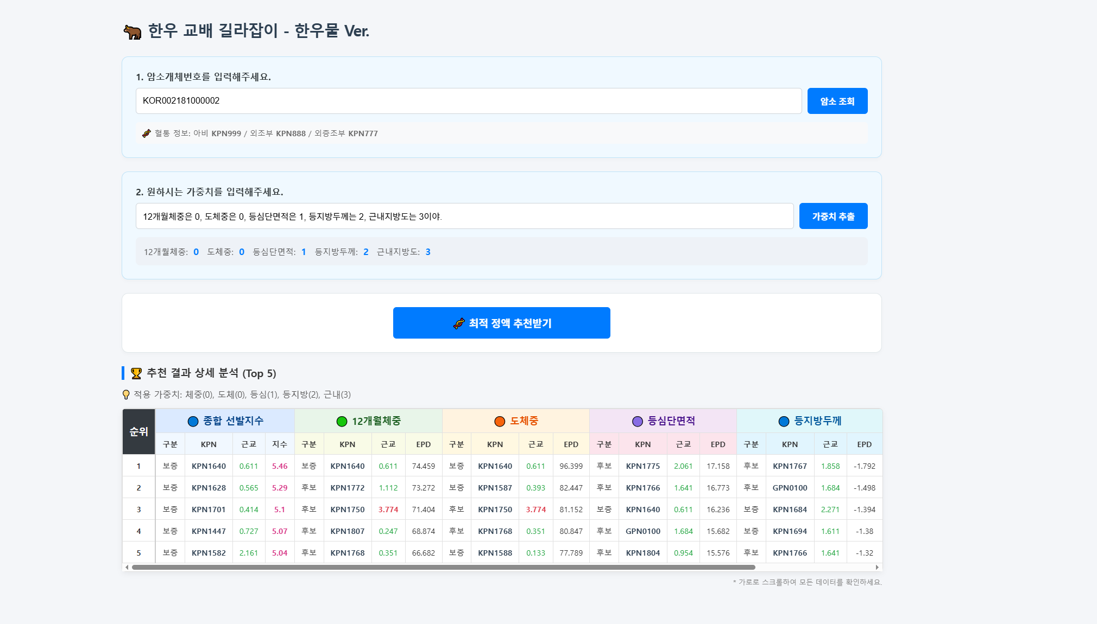
Task: Click the lightbulb icon by applied weights
Action: click(126, 394)
